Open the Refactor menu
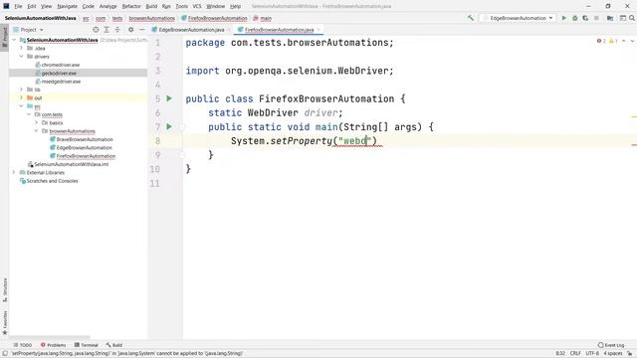The height and width of the screenshot is (358, 637). pyautogui.click(x=131, y=6)
